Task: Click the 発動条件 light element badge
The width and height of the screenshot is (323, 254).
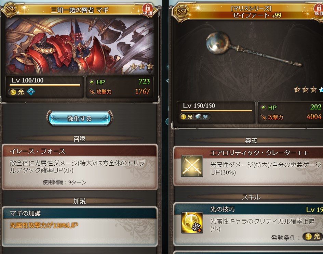Action: [313, 237]
